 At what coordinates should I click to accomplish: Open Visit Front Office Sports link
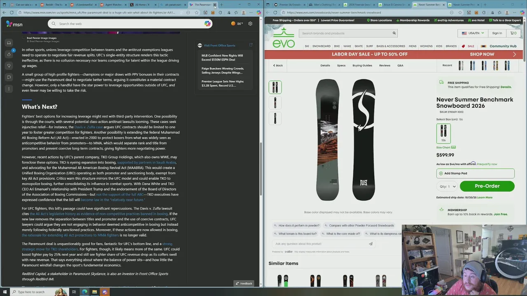point(219,46)
